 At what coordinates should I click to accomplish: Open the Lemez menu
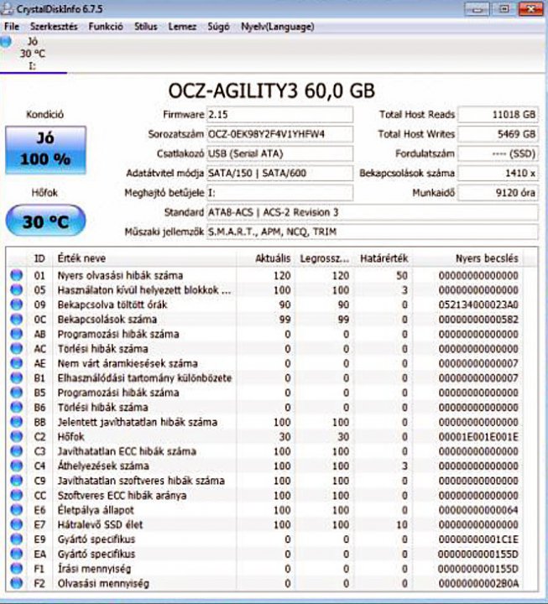click(x=182, y=27)
